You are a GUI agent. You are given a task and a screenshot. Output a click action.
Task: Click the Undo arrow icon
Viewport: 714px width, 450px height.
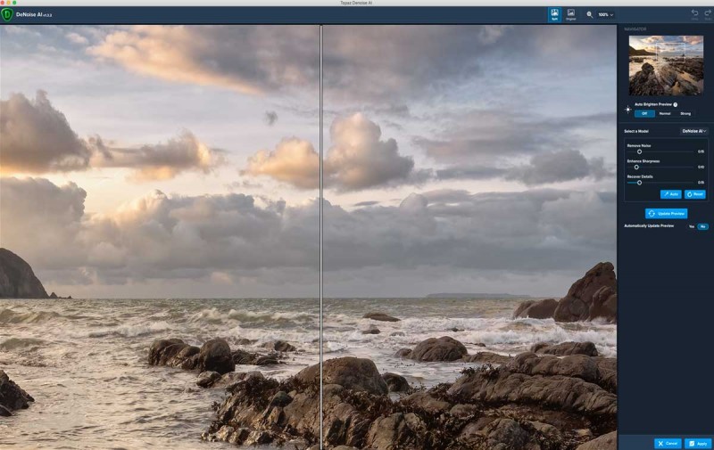coord(694,14)
